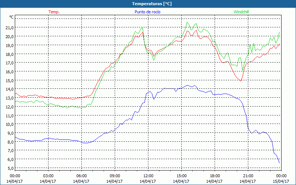Click the 12:00 time label

coord(148,176)
